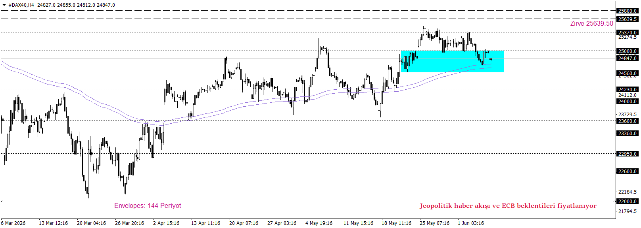641x228 pixels.
Task: Click the 25000.0 price level tag
Action: click(628, 51)
